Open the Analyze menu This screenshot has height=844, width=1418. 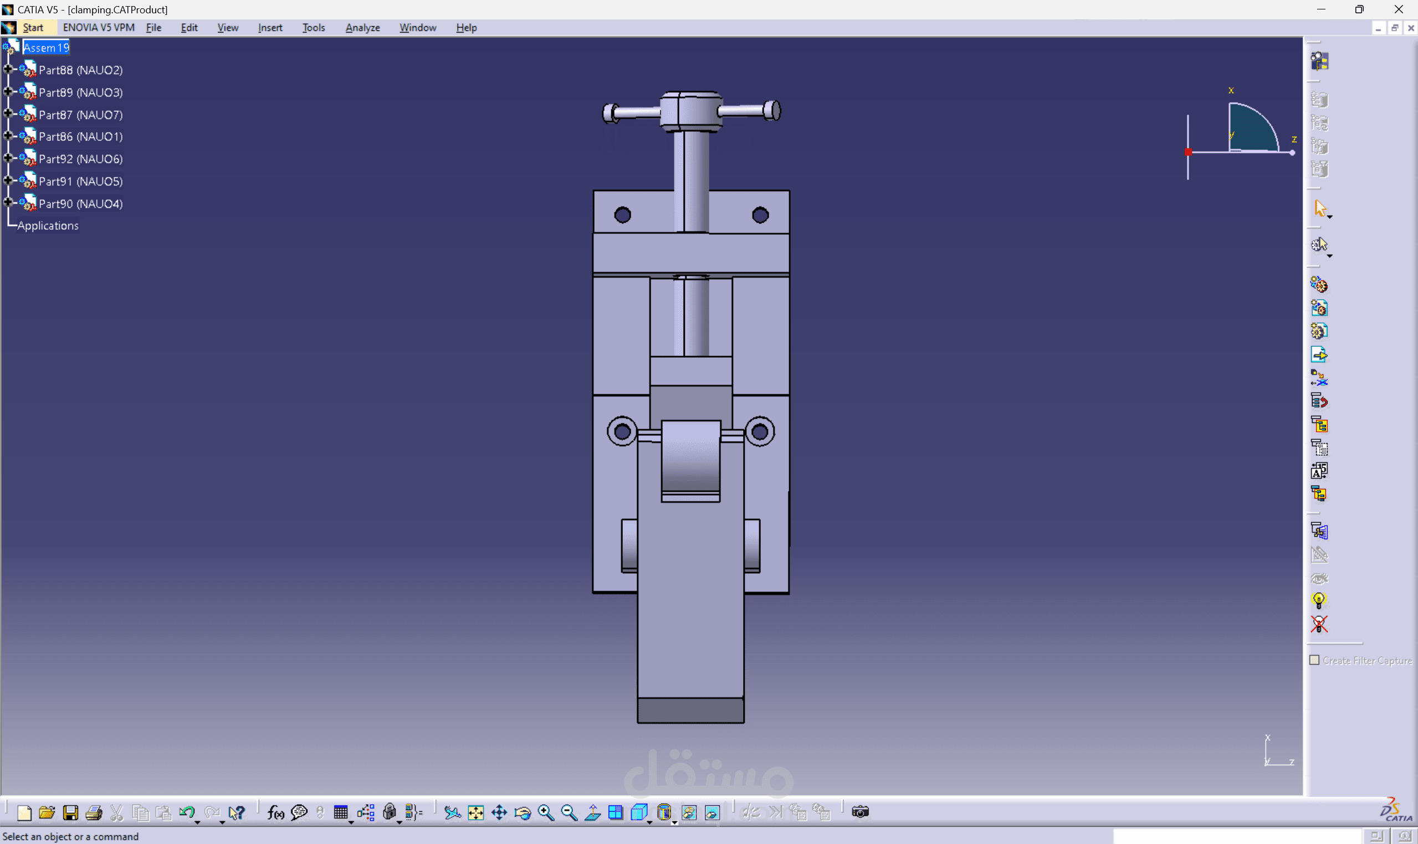362,27
